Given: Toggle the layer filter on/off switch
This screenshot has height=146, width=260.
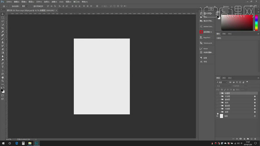Looking at the screenshot, I should (247, 82).
